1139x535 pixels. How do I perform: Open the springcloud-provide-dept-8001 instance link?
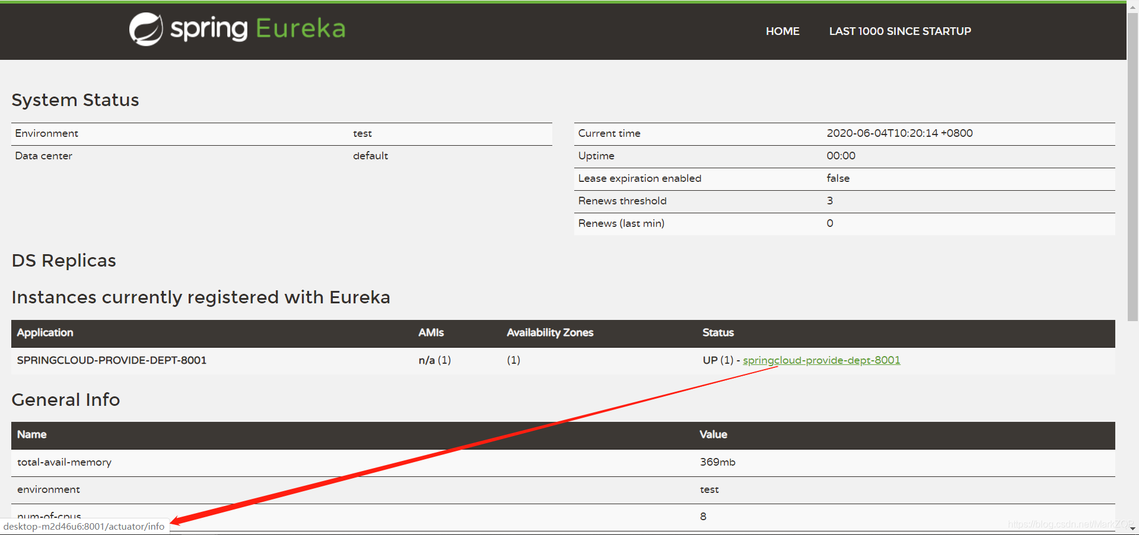[x=822, y=360]
